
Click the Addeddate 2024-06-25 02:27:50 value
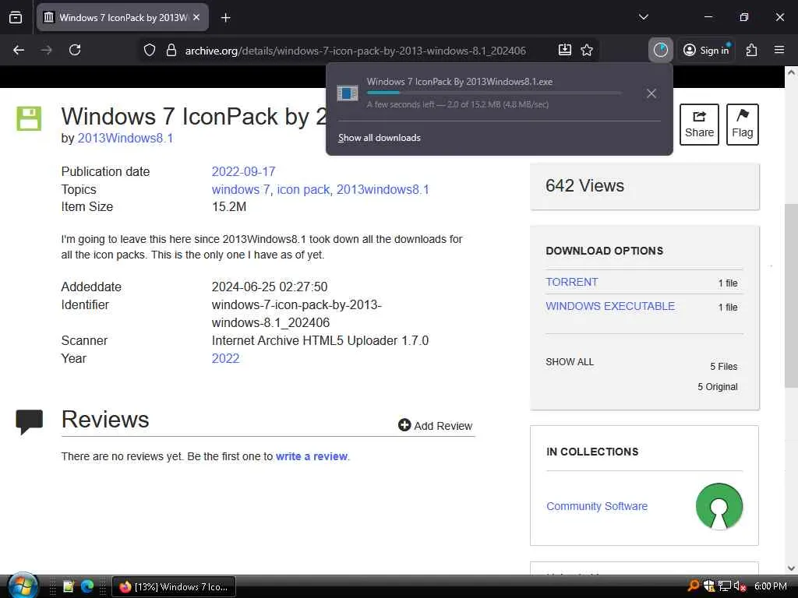pyautogui.click(x=270, y=287)
